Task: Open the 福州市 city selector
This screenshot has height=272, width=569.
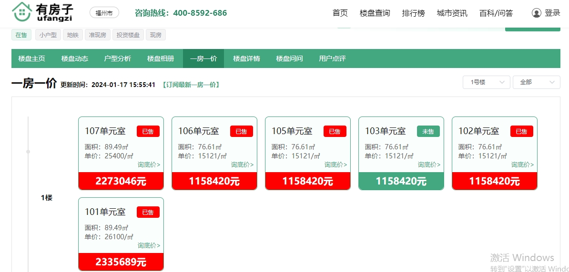Action: [x=104, y=13]
